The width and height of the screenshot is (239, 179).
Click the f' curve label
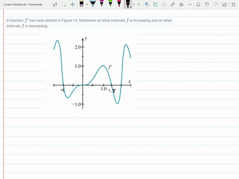point(110,67)
